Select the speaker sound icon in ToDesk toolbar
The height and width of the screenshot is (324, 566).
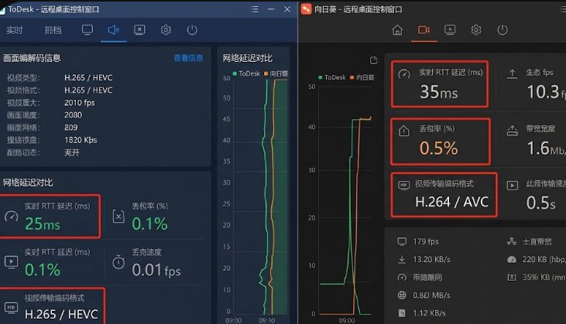click(x=113, y=30)
